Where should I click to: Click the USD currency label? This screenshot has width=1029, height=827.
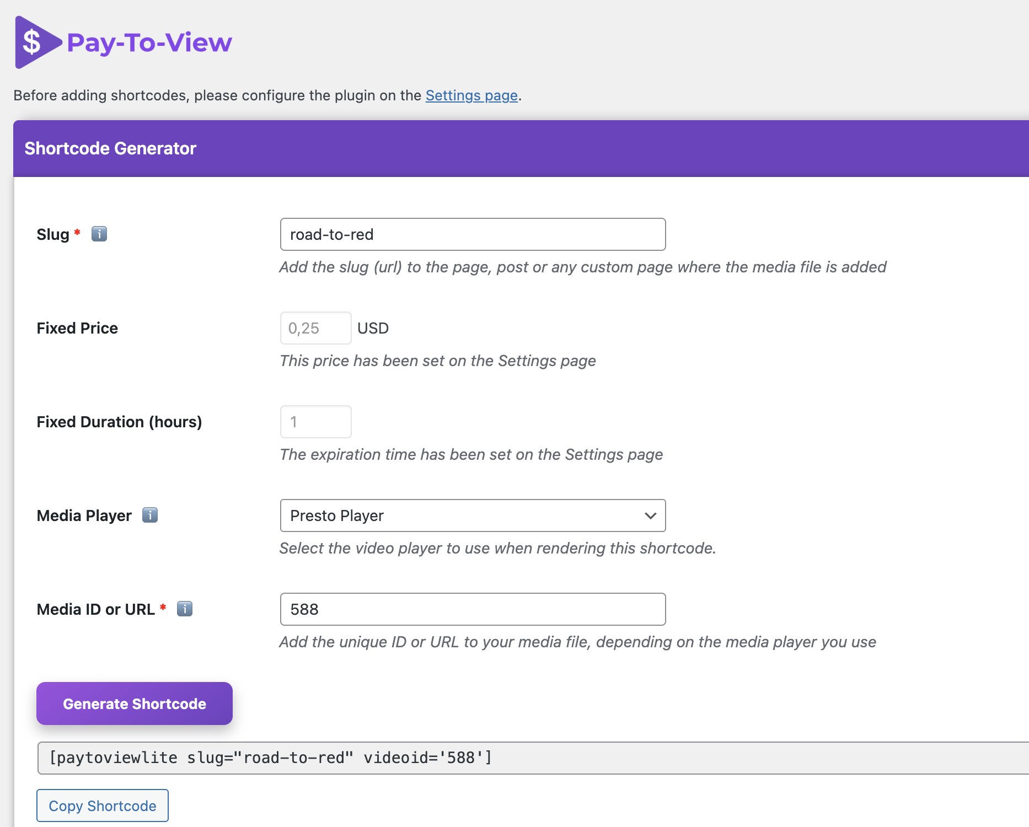pyautogui.click(x=373, y=328)
